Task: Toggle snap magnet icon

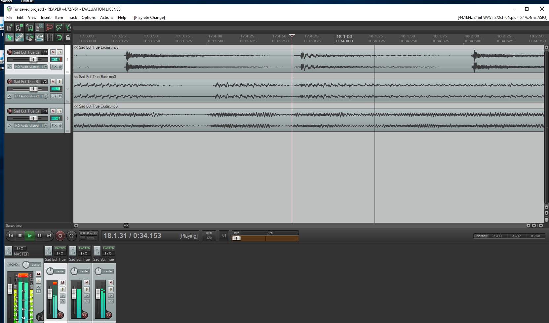Action: [59, 38]
